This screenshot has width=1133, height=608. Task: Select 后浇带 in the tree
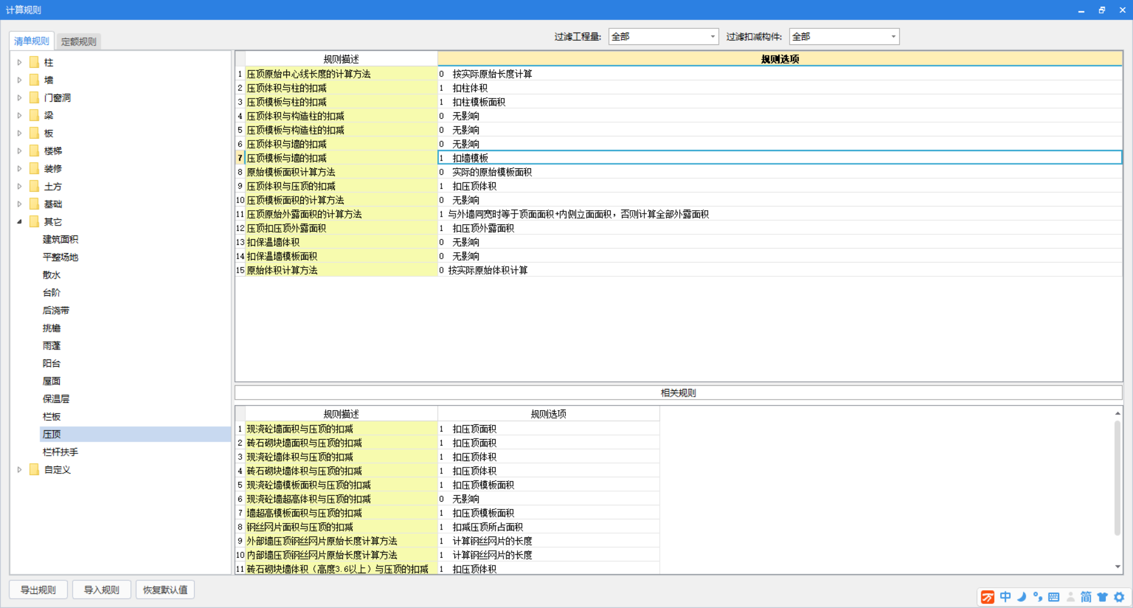coord(56,310)
